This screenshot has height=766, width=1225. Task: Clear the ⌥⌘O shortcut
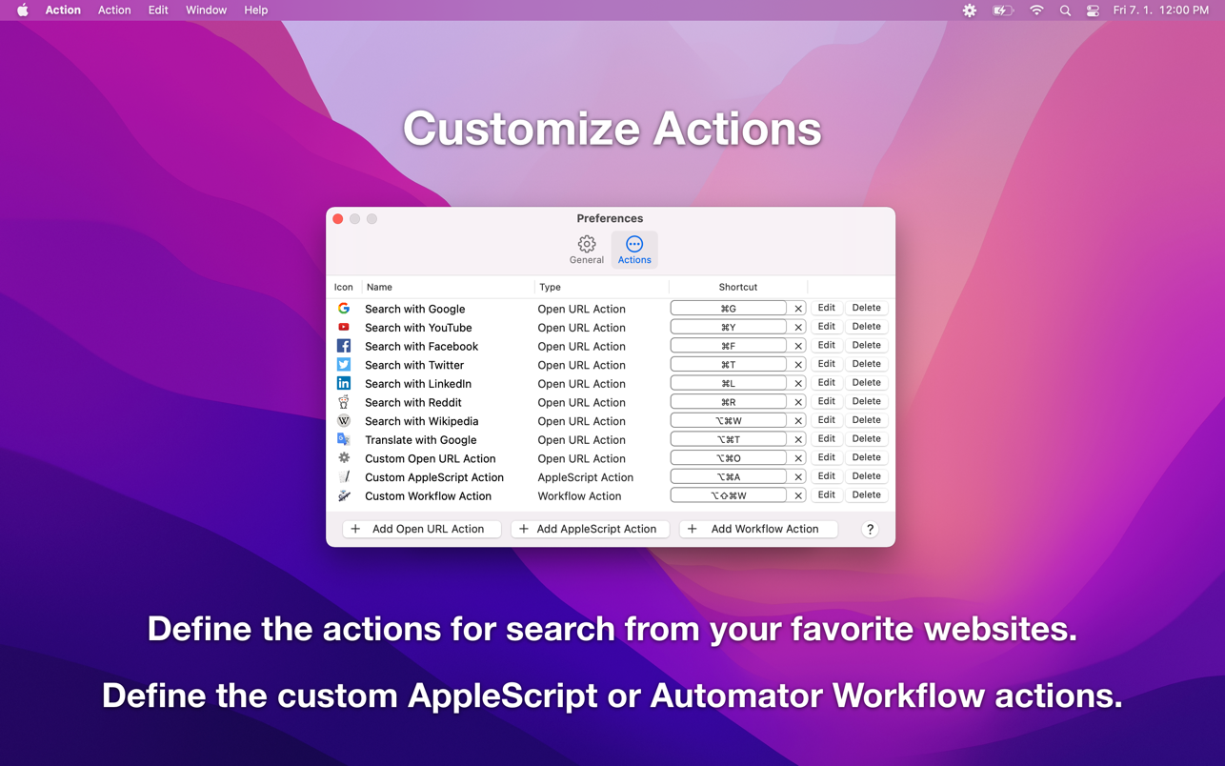[x=798, y=458]
